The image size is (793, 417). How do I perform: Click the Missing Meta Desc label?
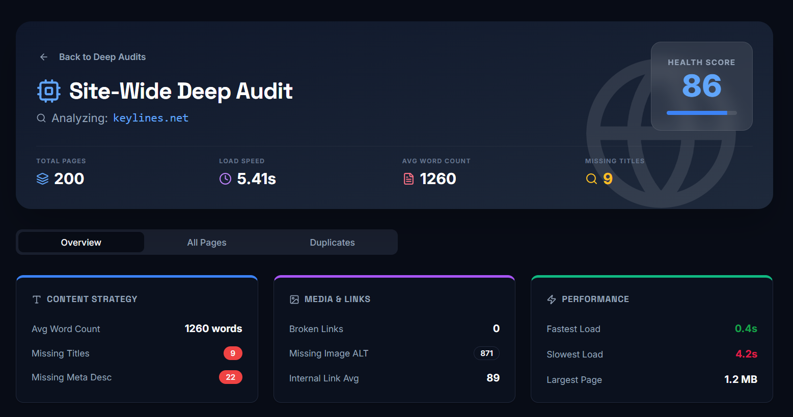pyautogui.click(x=72, y=377)
